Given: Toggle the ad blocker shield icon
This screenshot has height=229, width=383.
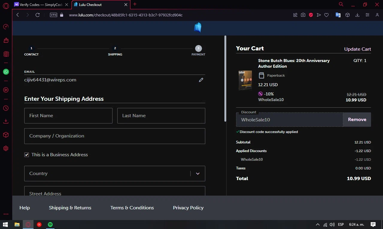Looking at the screenshot, I should 311,15.
